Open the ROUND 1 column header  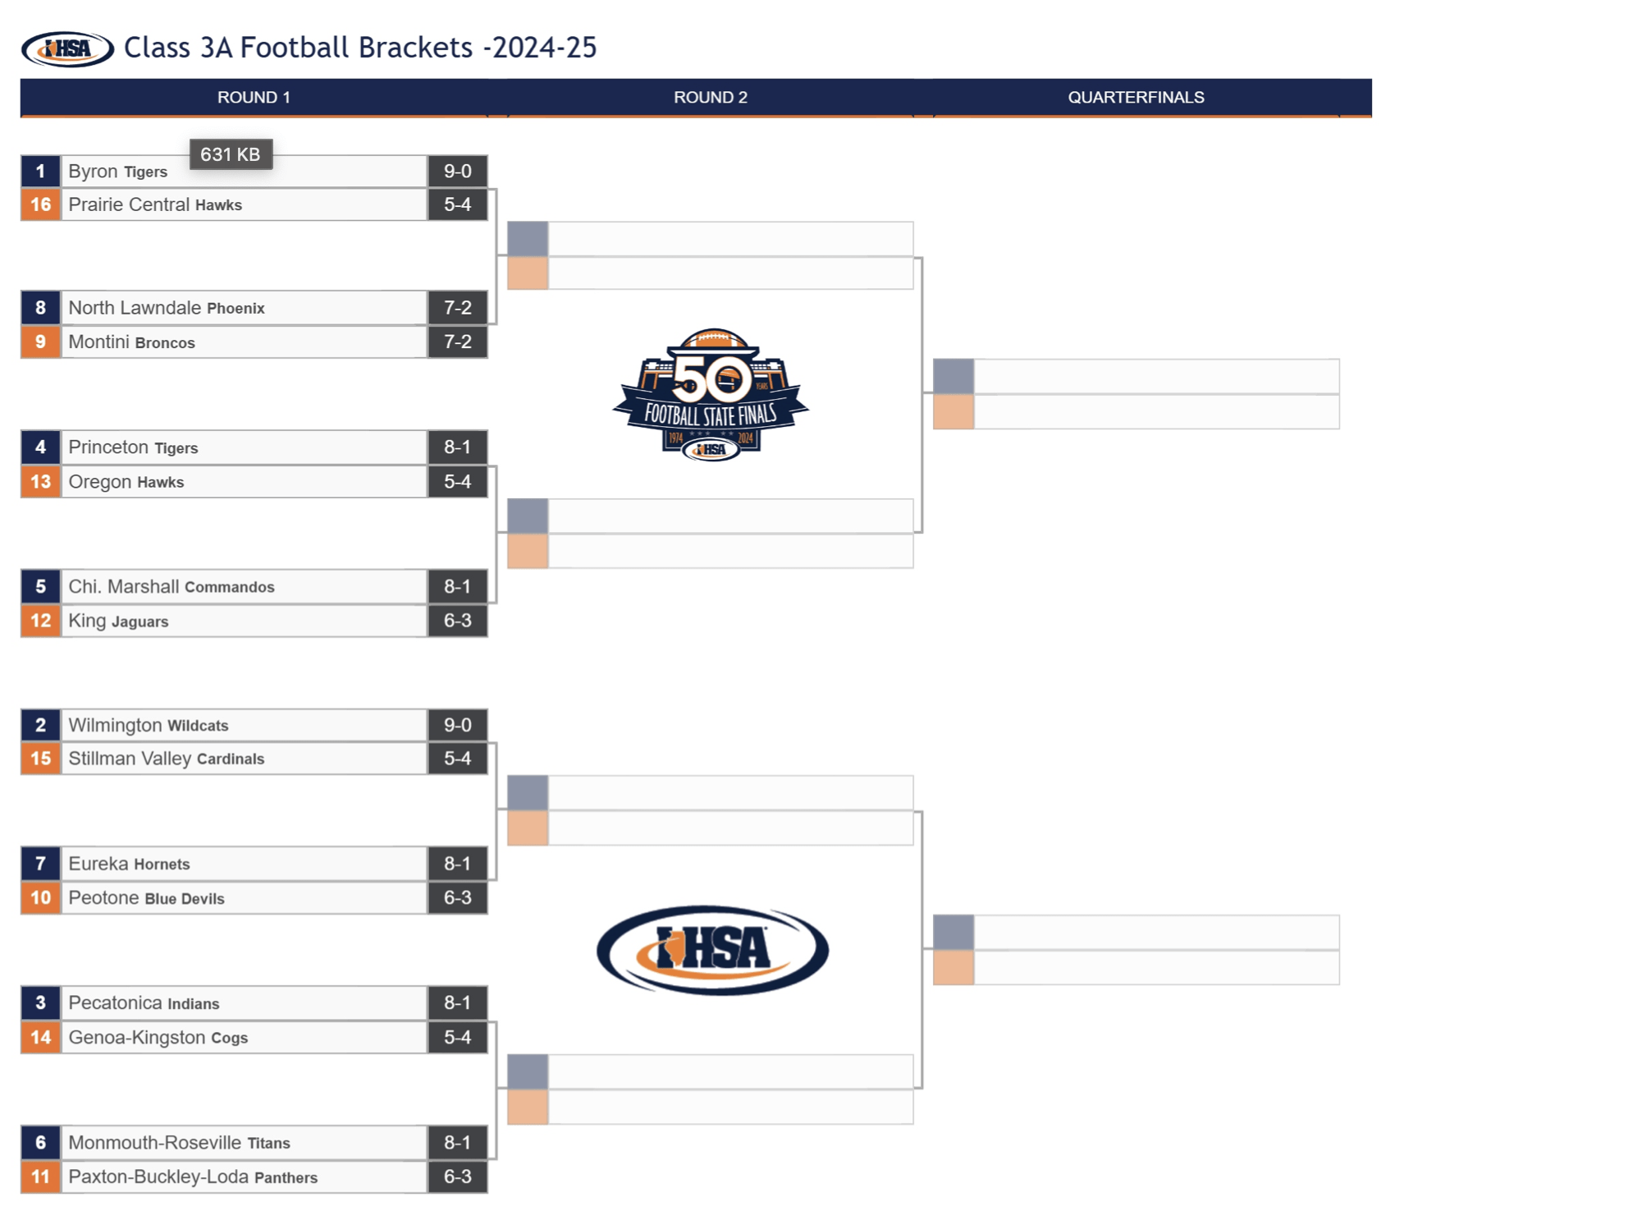coord(254,98)
